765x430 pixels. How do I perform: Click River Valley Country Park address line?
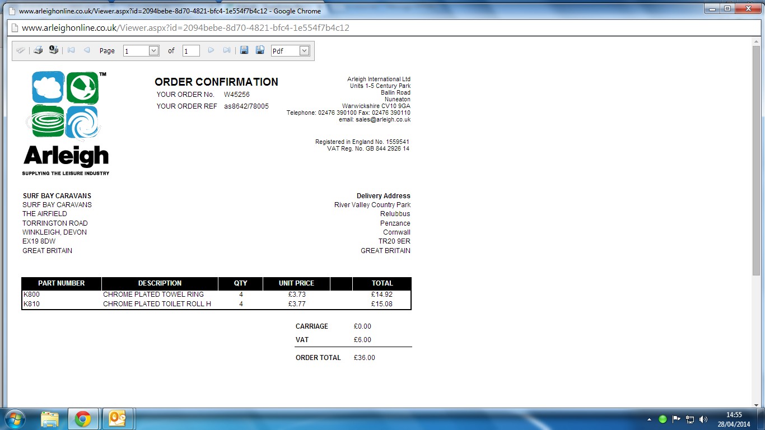tap(372, 205)
